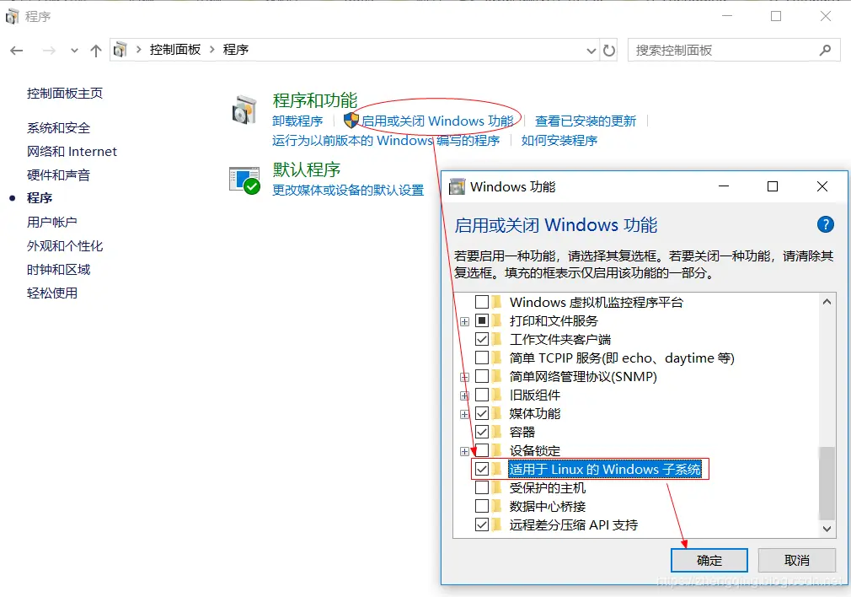
Task: Select 远程差分压缩 API 支持 text
Action: (x=574, y=525)
